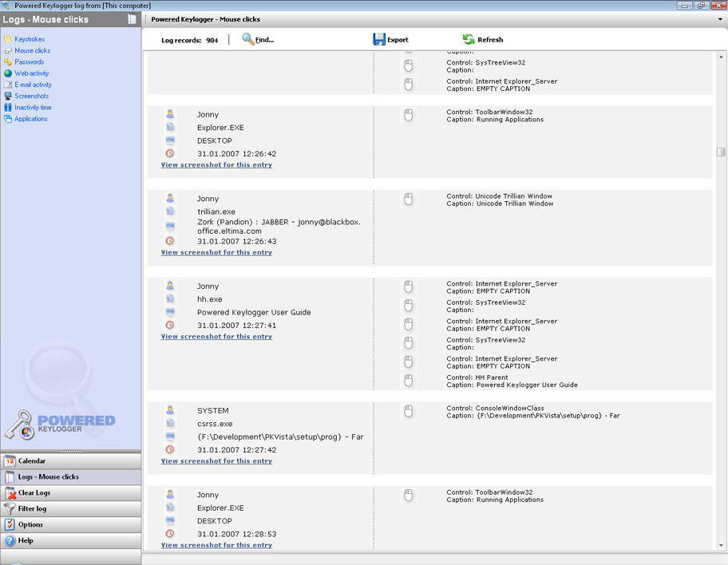Click the Passwords key icon
Screen dimensions: 728x565
point(8,61)
